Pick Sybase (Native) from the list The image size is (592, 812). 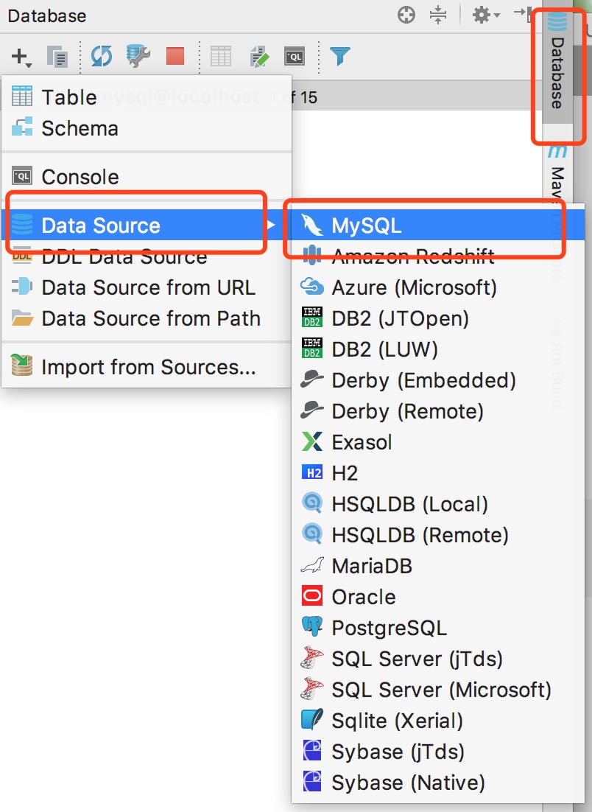438,783
